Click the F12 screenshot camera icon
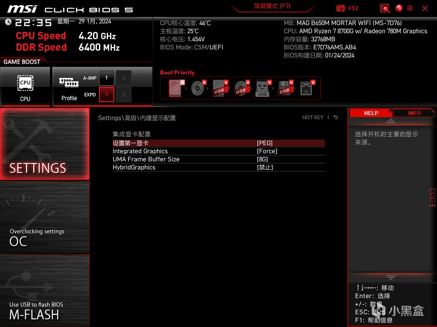 pos(340,9)
